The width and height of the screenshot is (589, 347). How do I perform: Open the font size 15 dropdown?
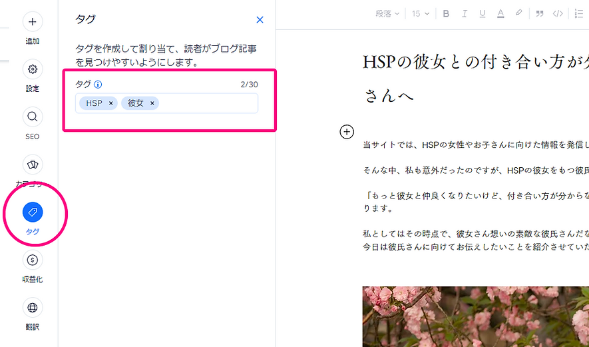point(421,14)
